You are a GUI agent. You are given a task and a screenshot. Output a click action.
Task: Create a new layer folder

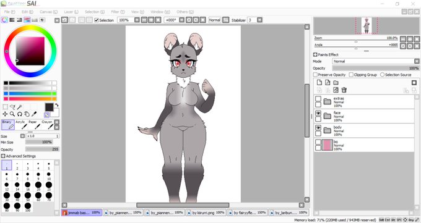[x=336, y=83]
